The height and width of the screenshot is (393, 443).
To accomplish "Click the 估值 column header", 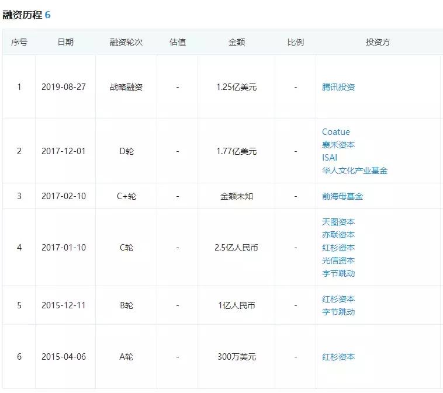I will pos(178,42).
